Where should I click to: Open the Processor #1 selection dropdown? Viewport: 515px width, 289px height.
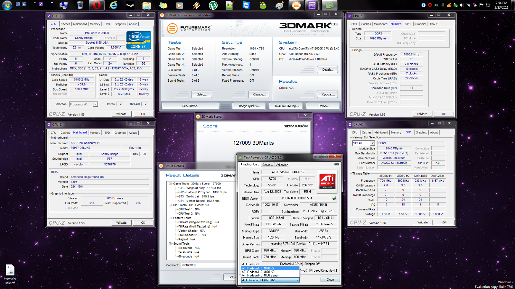pos(96,104)
